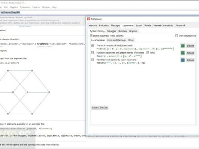This screenshot has width=199, height=149.
Task: Click the EdgeLabels entry in output
Action: point(53,135)
